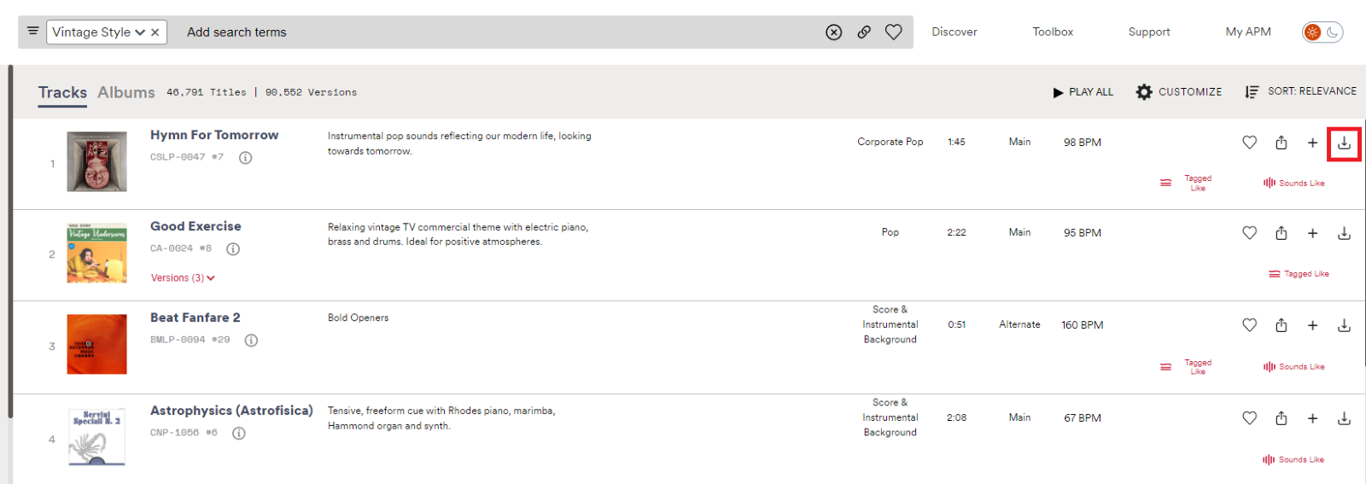
Task: Find Tagged Like tracks for Hymn For Tomorrow
Action: (x=1187, y=183)
